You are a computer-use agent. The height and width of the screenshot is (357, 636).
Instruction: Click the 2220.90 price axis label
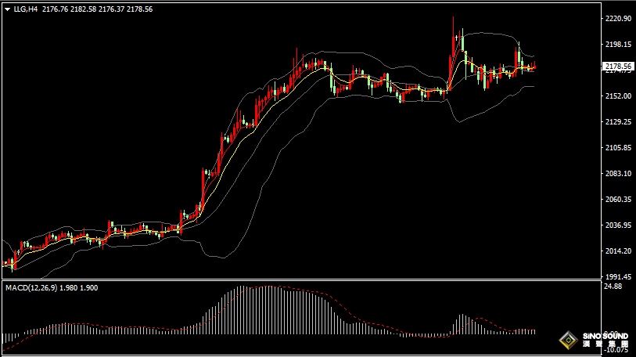pyautogui.click(x=619, y=18)
